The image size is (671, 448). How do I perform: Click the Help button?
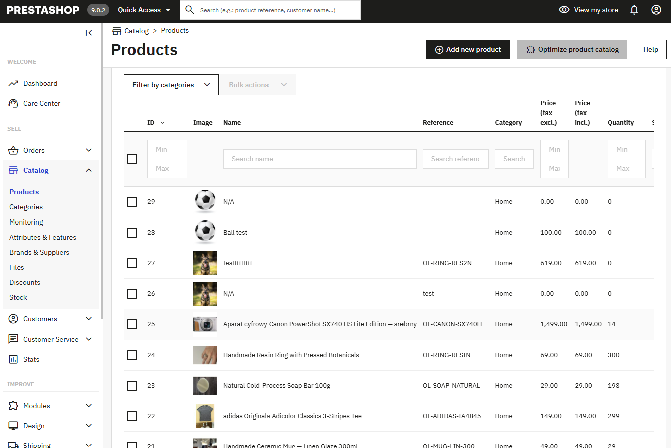651,50
